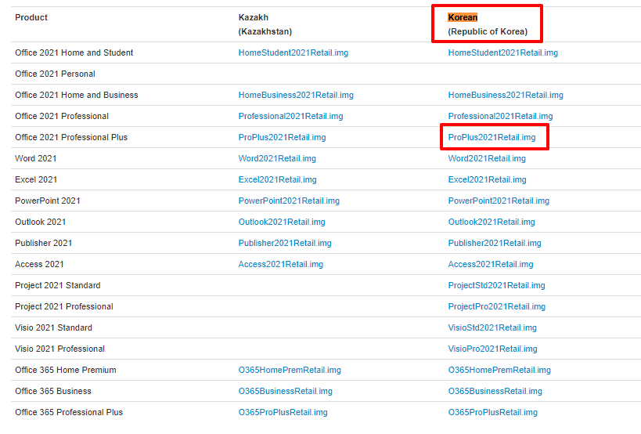The width and height of the screenshot is (641, 434).
Task: Click the Visio 2021 Standard label
Action: pyautogui.click(x=53, y=327)
